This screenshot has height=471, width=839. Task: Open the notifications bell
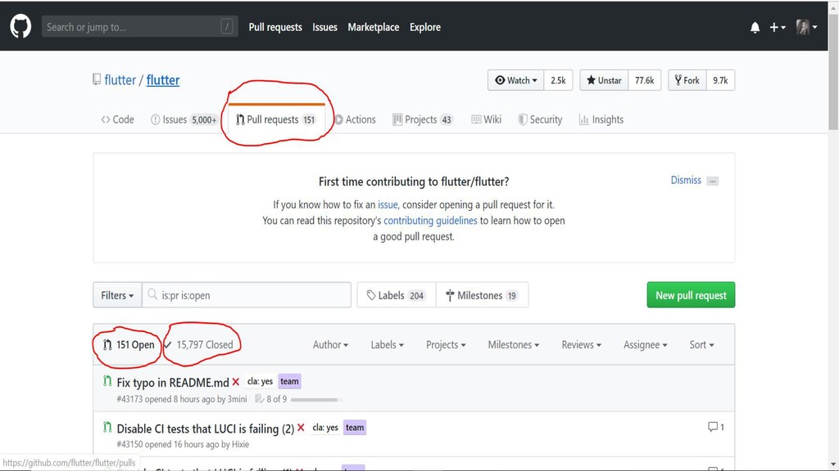(x=755, y=27)
